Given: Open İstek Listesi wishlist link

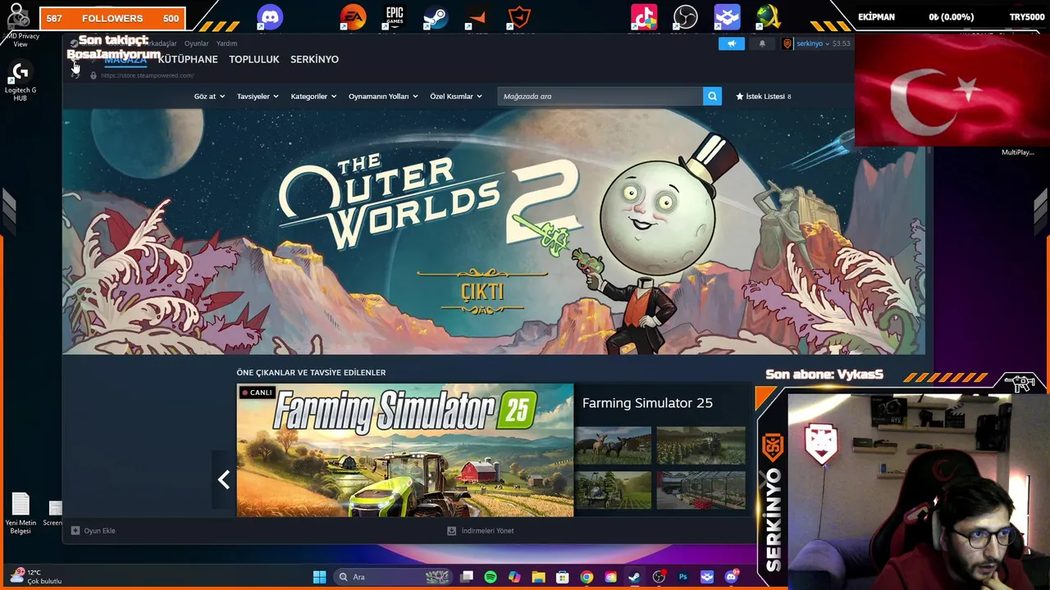Looking at the screenshot, I should click(x=764, y=96).
